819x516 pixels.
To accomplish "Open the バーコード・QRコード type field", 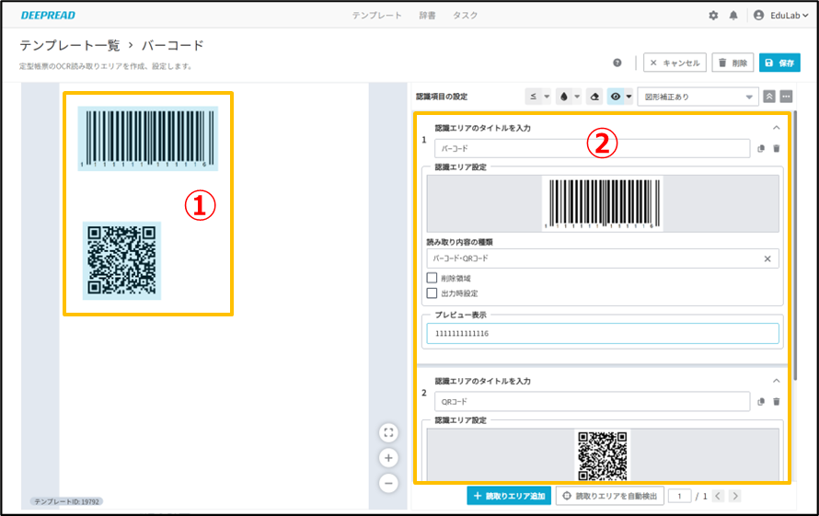I will 602,258.
